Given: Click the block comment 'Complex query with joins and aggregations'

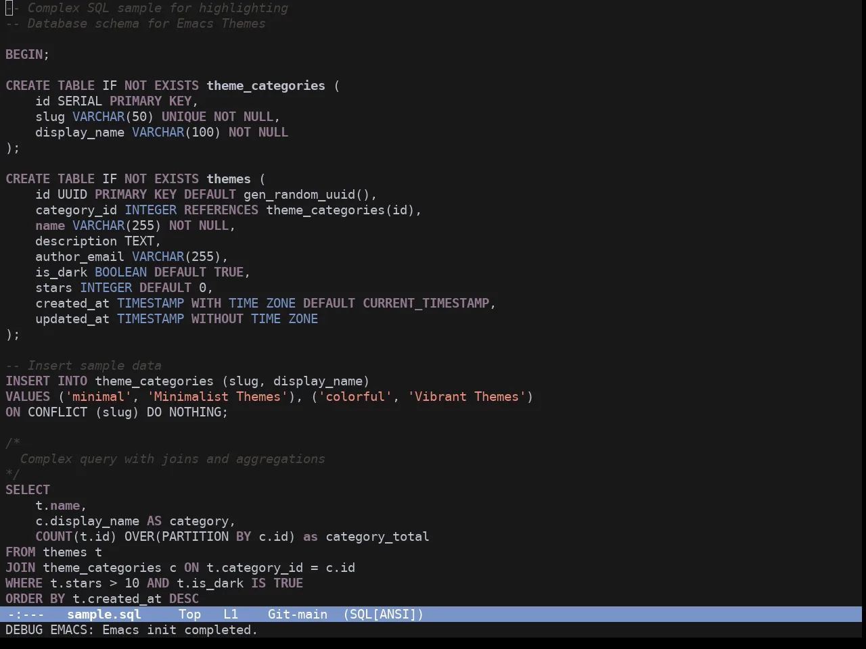Looking at the screenshot, I should (173, 459).
